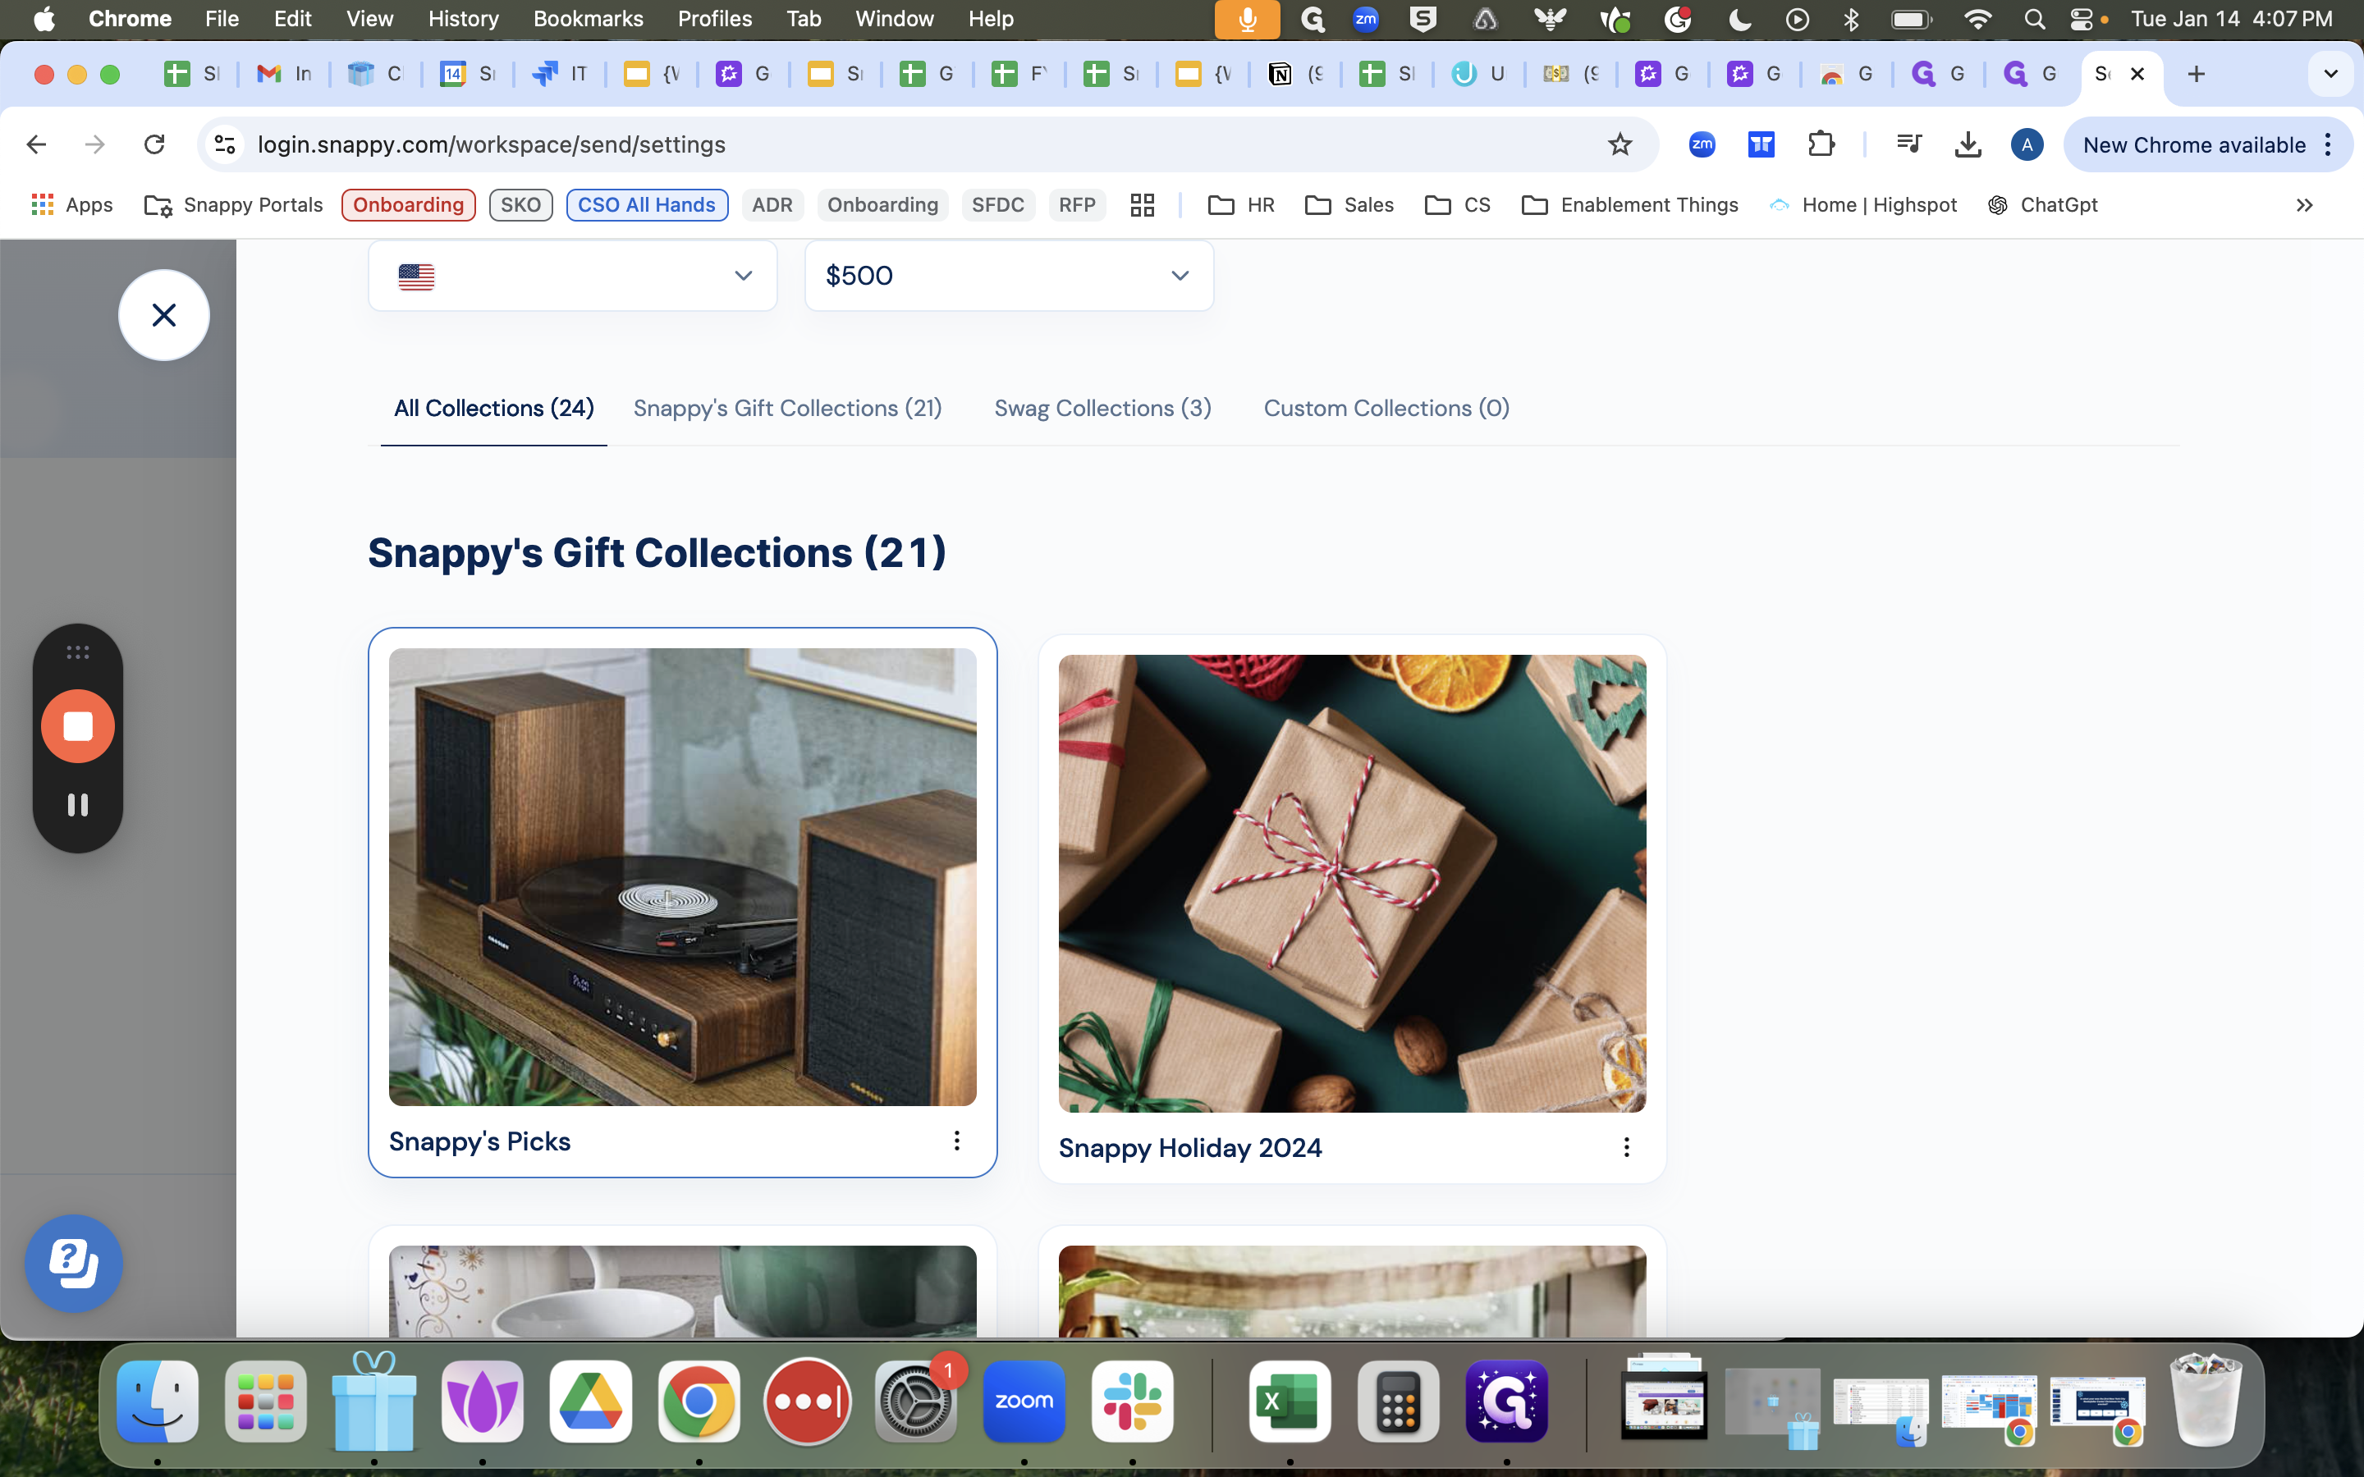
Task: Open the View menu
Action: pyautogui.click(x=369, y=19)
